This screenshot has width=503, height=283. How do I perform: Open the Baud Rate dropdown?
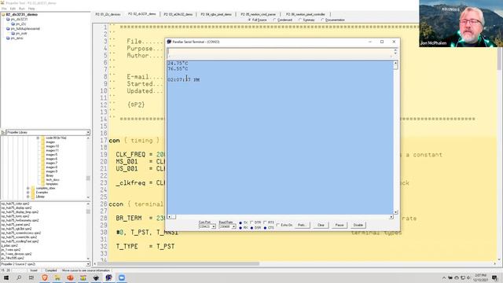coord(233,227)
